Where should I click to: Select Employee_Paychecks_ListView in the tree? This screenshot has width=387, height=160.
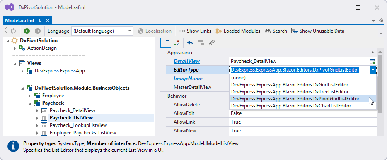pos(83,133)
